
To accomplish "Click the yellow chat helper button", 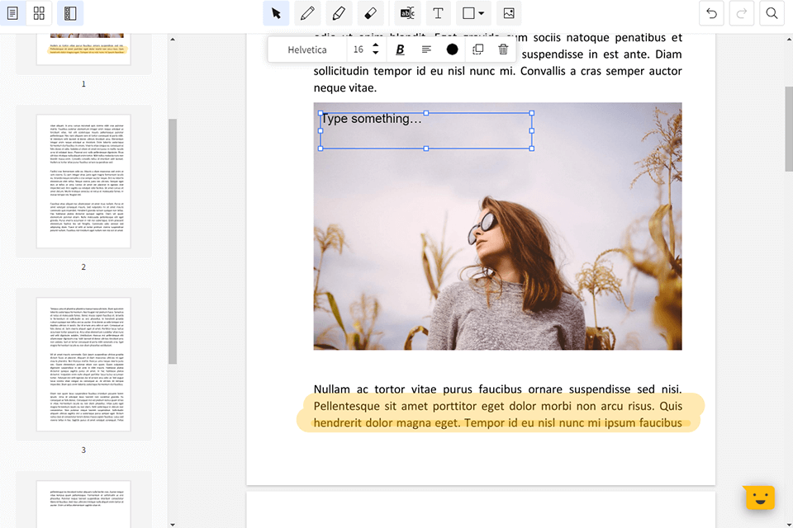I will click(x=758, y=497).
